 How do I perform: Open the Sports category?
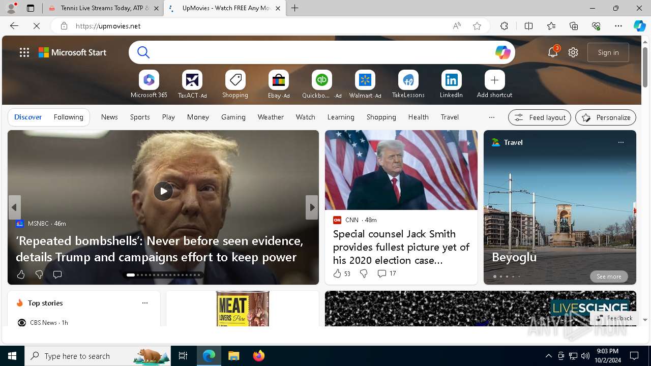pyautogui.click(x=140, y=117)
